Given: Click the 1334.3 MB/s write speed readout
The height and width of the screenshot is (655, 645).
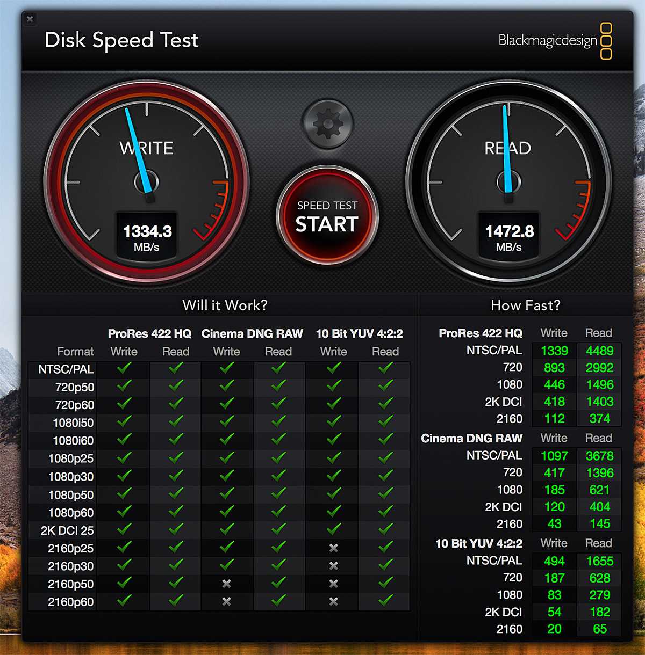Looking at the screenshot, I should (x=147, y=237).
